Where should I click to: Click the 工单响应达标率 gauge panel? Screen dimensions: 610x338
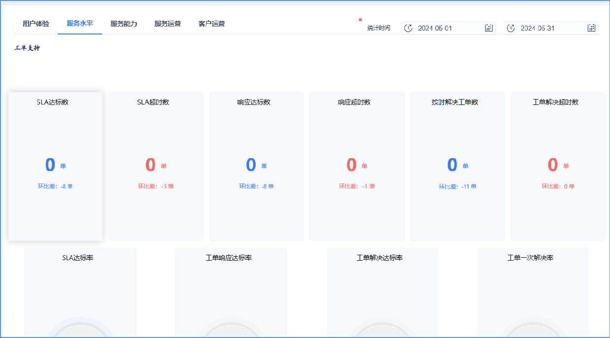[231, 293]
